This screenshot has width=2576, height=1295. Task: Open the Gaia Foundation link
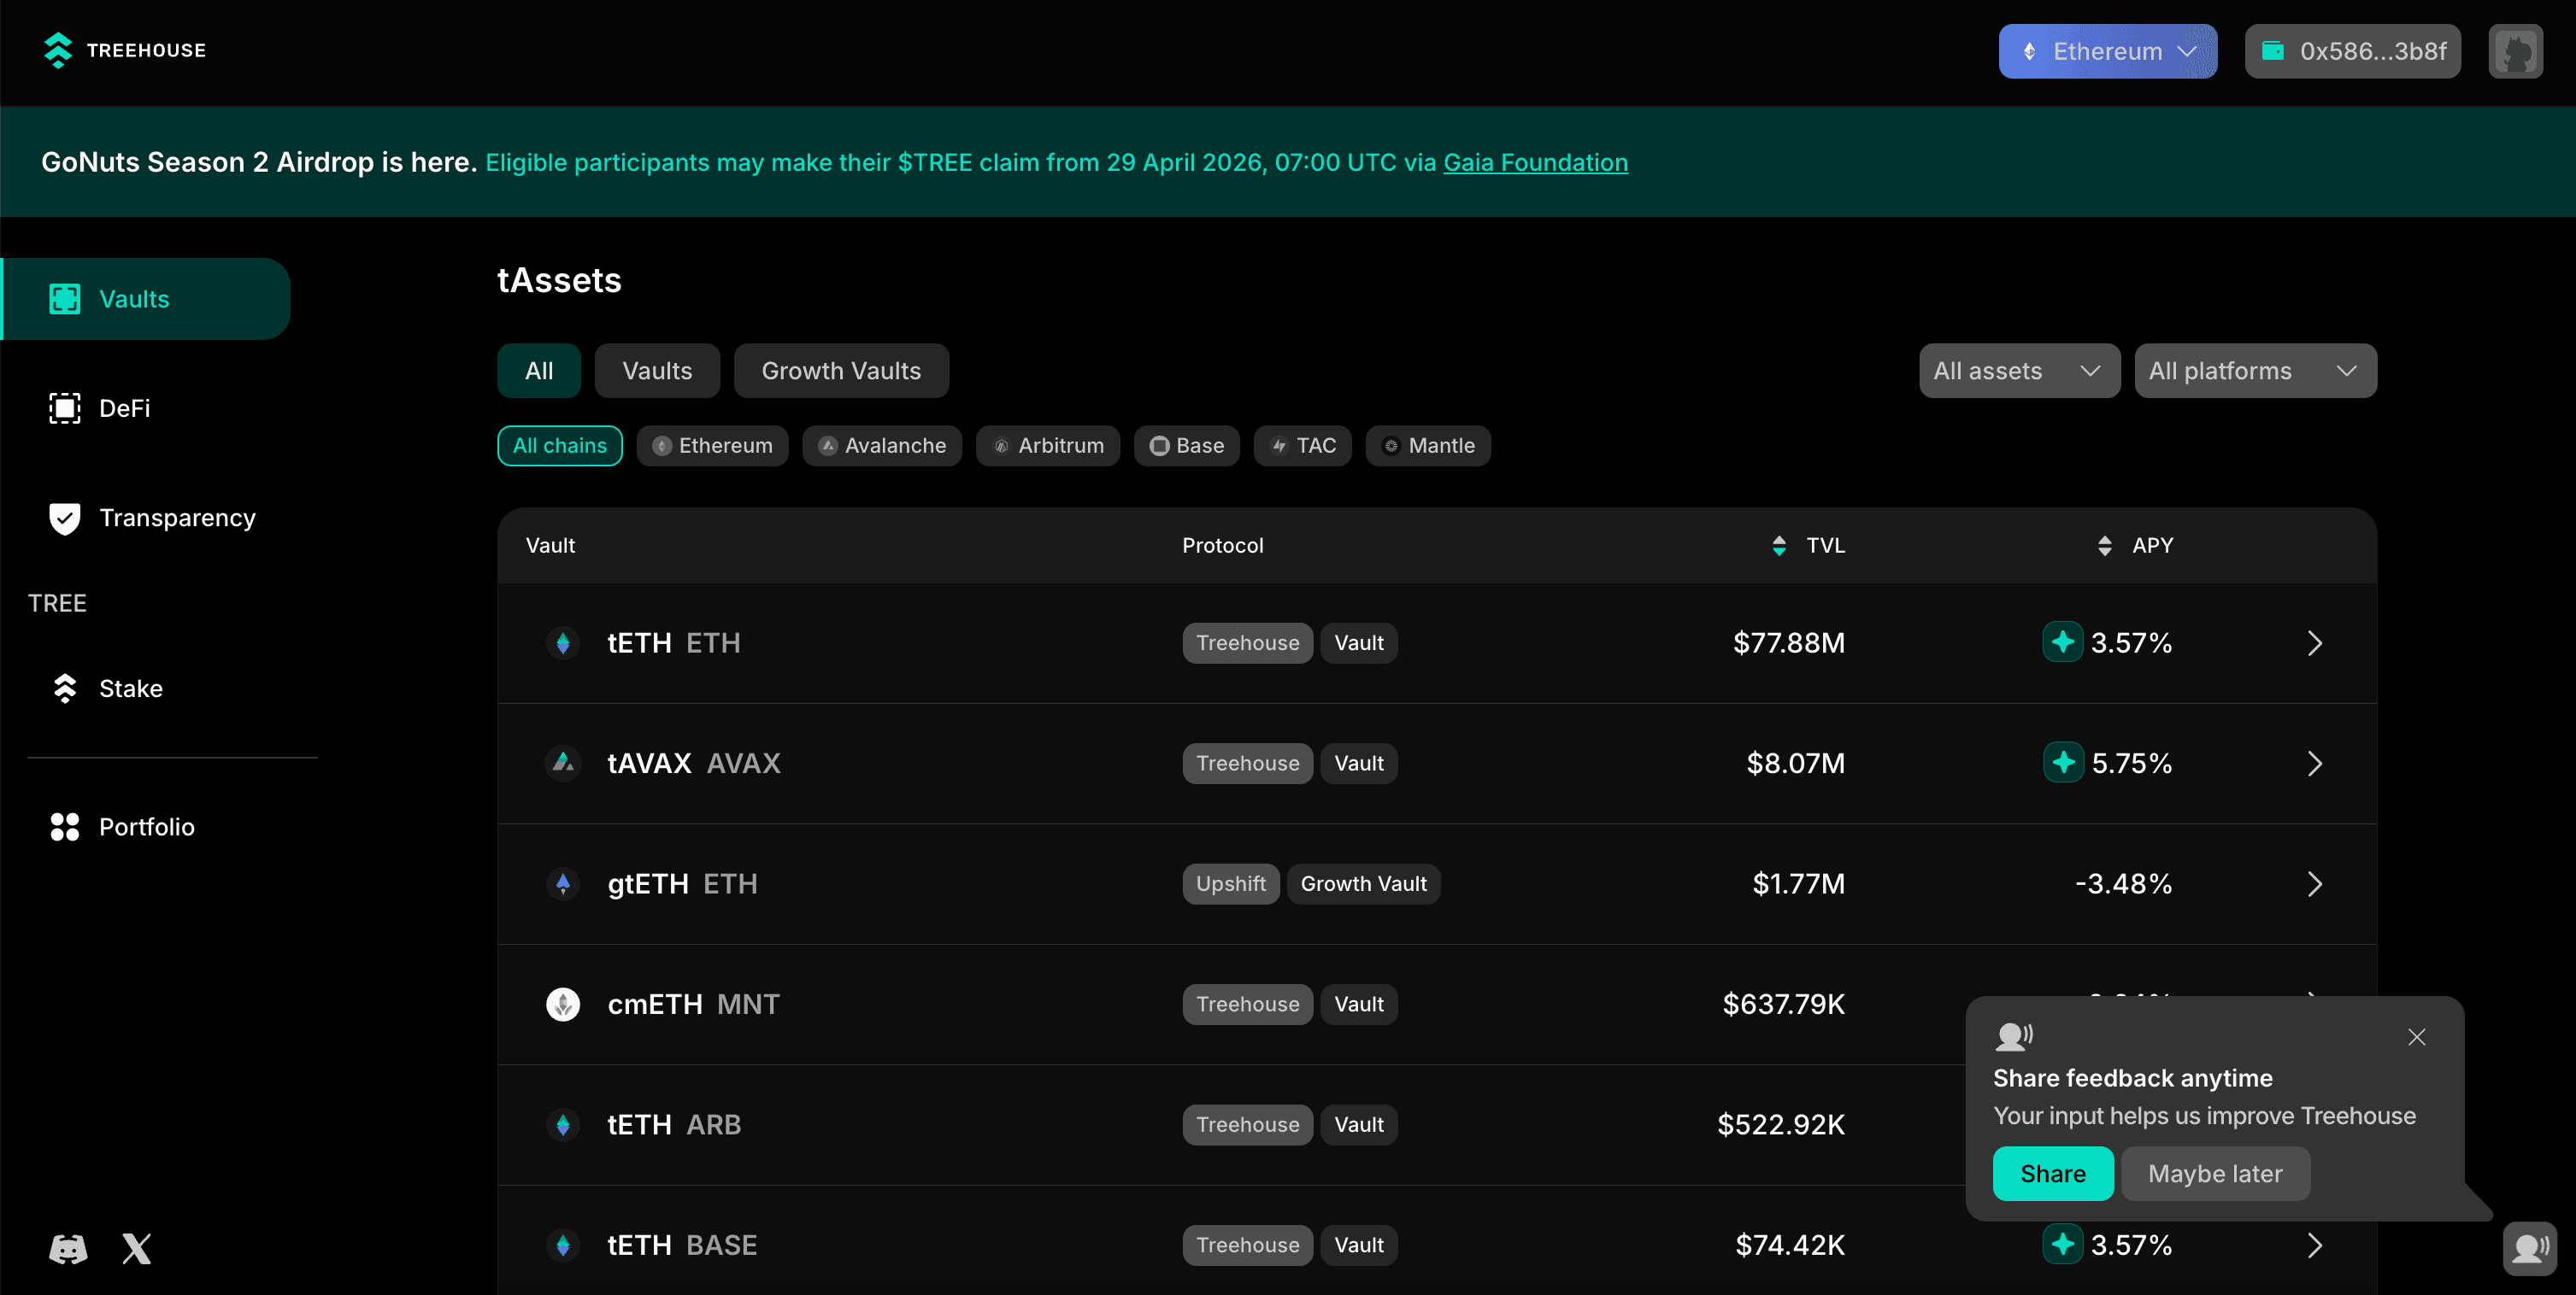(1535, 162)
